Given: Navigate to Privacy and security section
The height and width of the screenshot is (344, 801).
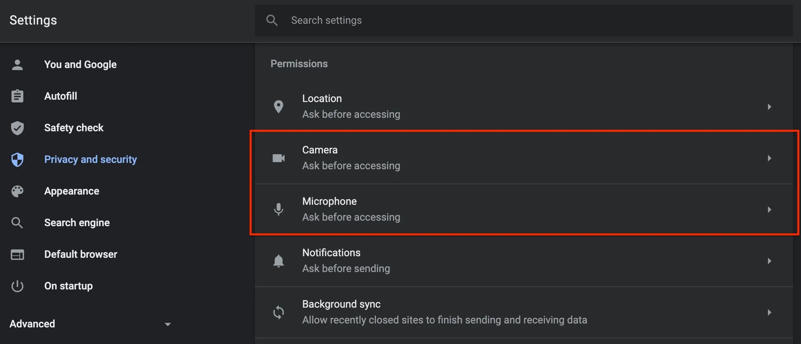Looking at the screenshot, I should pyautogui.click(x=90, y=159).
